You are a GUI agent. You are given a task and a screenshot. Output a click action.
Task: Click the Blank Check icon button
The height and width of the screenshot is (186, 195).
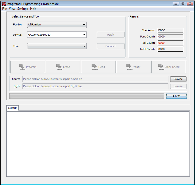point(169,67)
